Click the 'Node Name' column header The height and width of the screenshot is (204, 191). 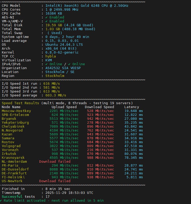pyautogui.click(x=11, y=107)
